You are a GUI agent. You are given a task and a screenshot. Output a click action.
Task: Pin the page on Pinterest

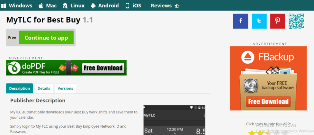278,21
